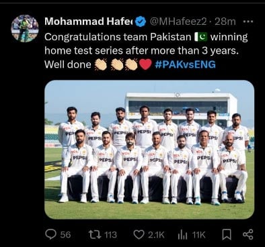Click the 113 retweets count
The image size is (265, 247).
[111, 235]
